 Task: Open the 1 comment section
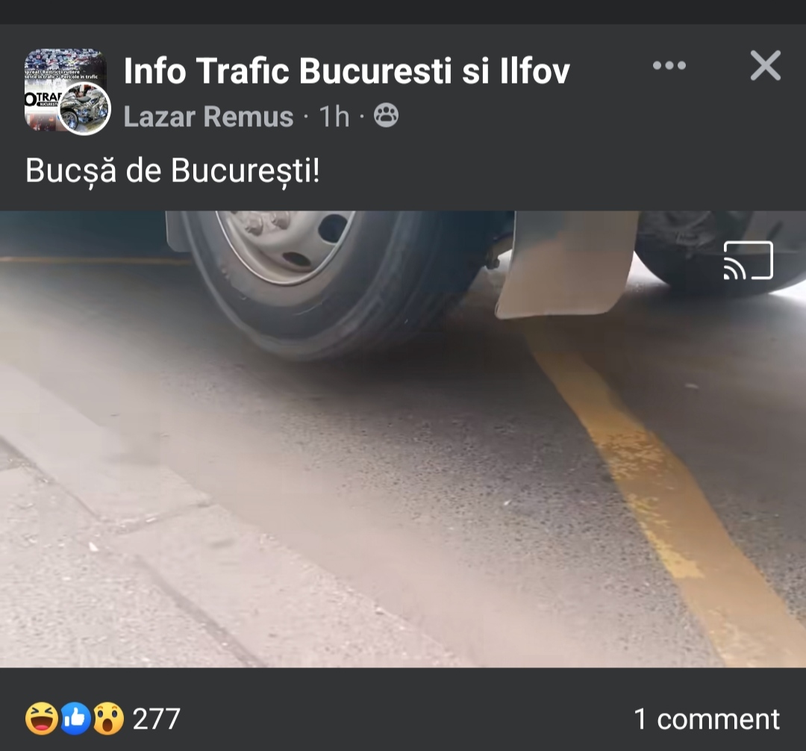point(706,719)
